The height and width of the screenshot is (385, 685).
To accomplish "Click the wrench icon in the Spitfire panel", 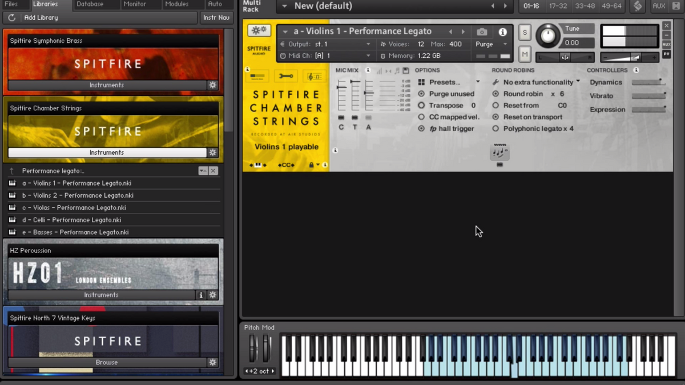I will coord(286,76).
